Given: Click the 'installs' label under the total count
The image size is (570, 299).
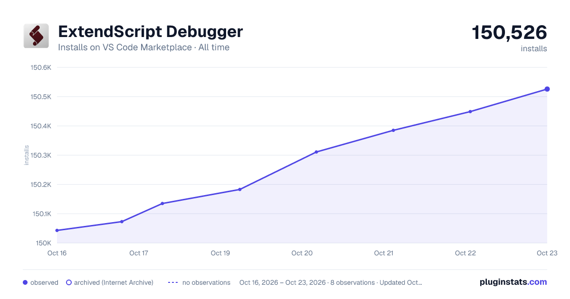Looking at the screenshot, I should click(x=534, y=48).
